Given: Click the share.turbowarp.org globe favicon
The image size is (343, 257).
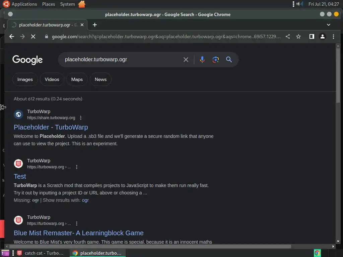Looking at the screenshot, I should (18, 114).
